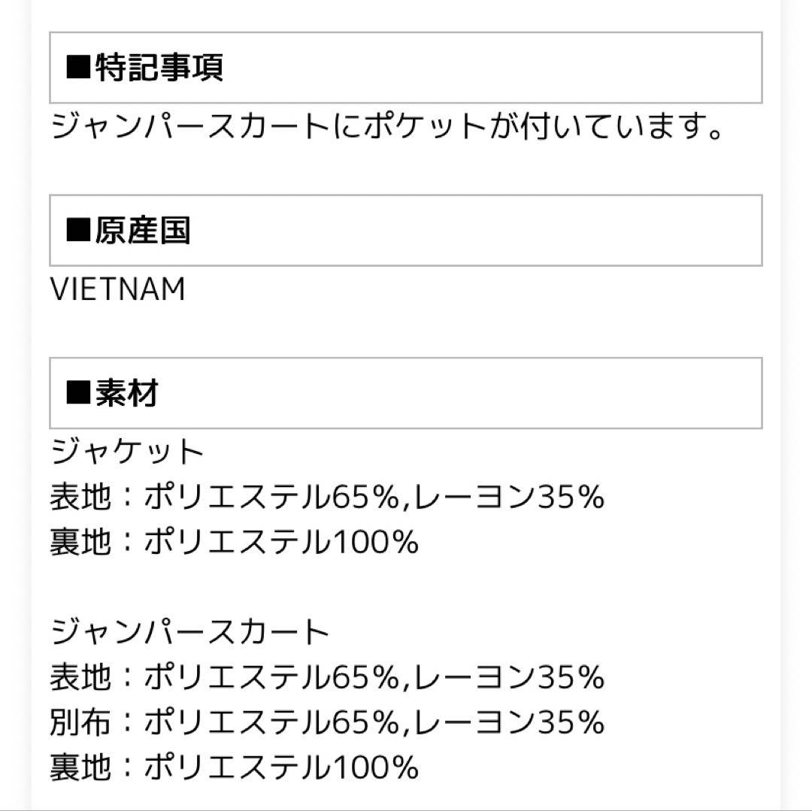The height and width of the screenshot is (811, 812).
Task: Click the VIETNAM country text
Action: (x=118, y=290)
